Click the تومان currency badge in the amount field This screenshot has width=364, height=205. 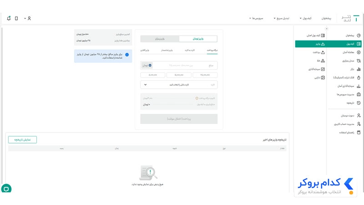[x=147, y=66]
